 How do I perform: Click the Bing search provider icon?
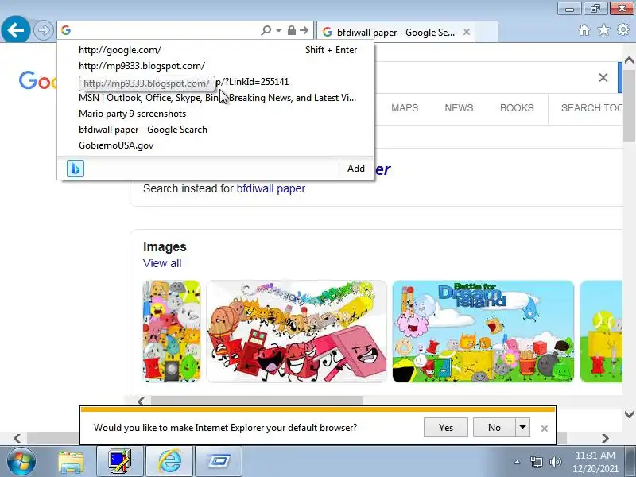pos(76,169)
